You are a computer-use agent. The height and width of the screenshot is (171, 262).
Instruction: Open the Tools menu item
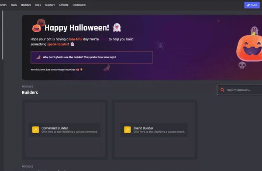14,5
